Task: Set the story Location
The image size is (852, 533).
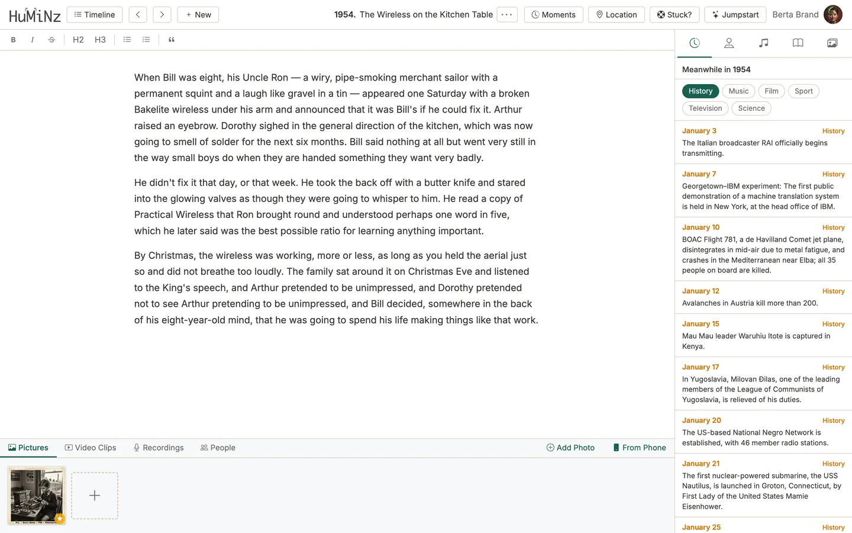Action: [x=617, y=15]
